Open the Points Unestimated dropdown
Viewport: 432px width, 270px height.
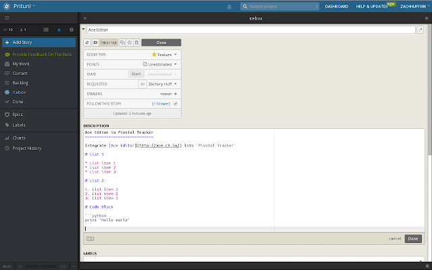click(161, 64)
